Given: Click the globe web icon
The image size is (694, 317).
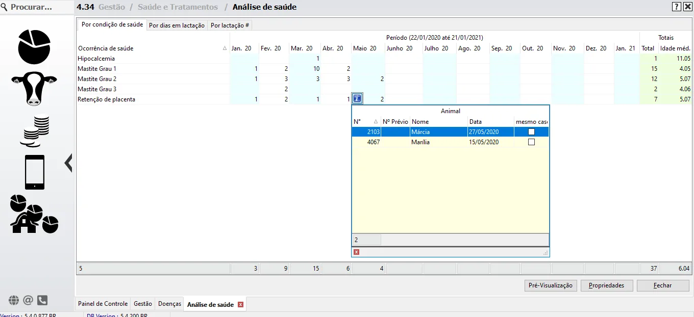Looking at the screenshot, I should (x=14, y=300).
